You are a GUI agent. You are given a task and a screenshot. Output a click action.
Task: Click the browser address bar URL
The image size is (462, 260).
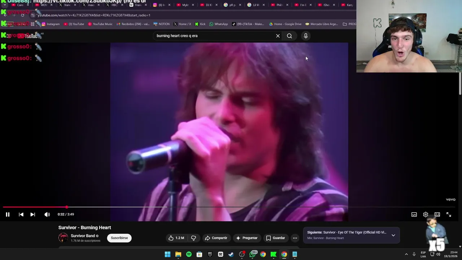(94, 15)
